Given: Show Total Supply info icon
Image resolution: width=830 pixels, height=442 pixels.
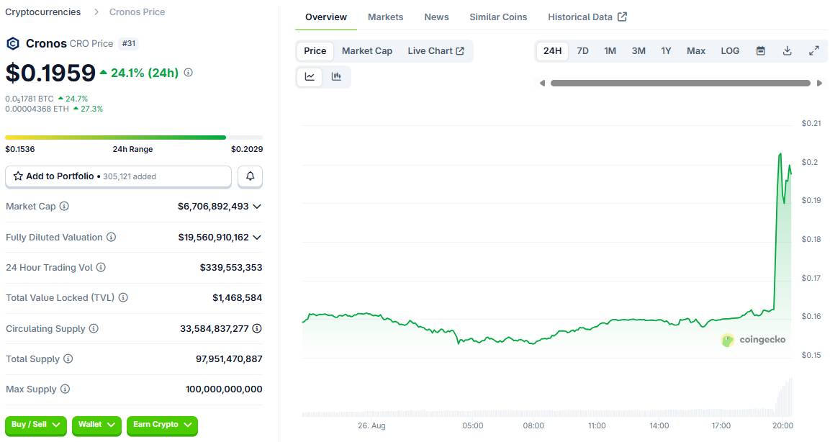Looking at the screenshot, I should click(68, 358).
